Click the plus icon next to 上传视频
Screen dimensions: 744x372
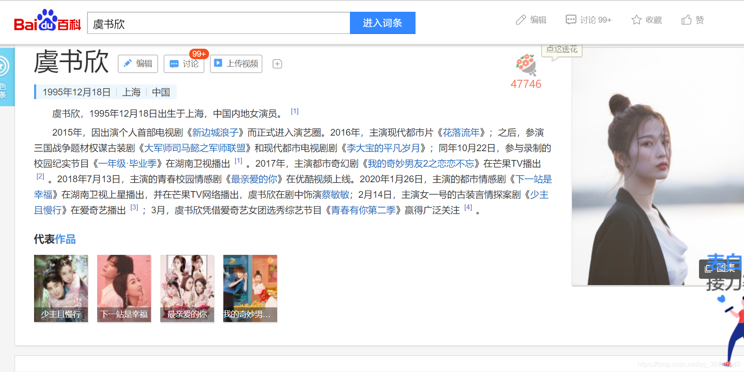pos(277,64)
